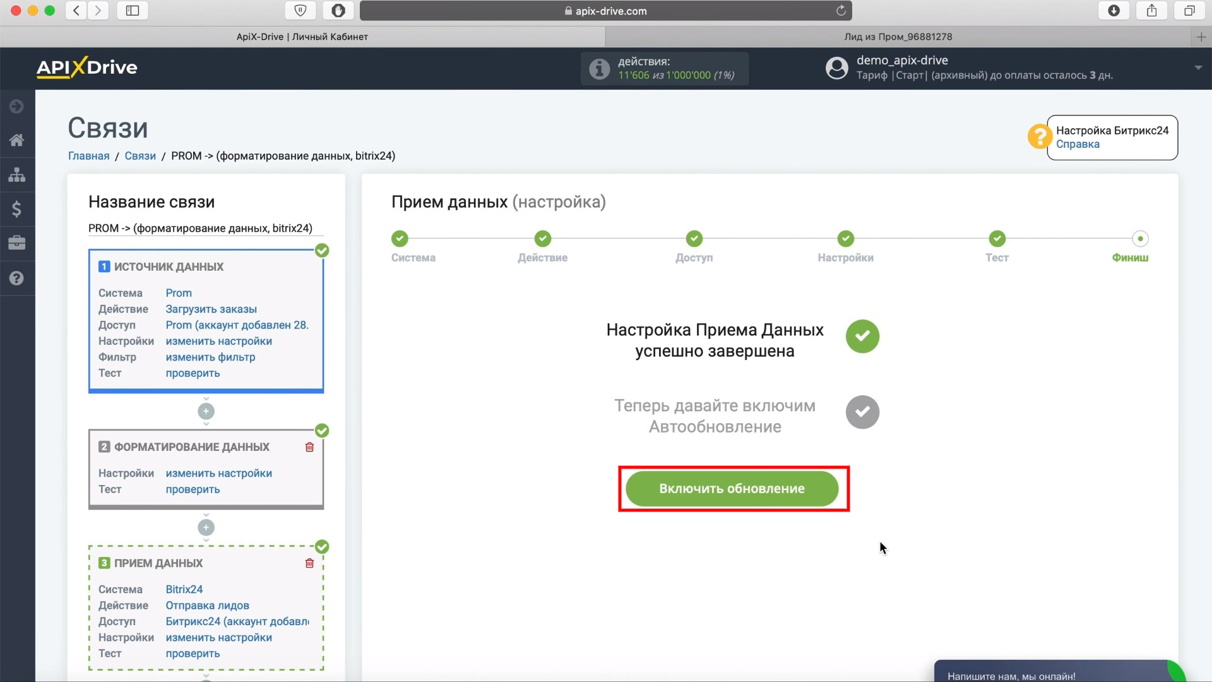Click the Bitrix24 system link
The width and height of the screenshot is (1212, 682).
point(184,590)
